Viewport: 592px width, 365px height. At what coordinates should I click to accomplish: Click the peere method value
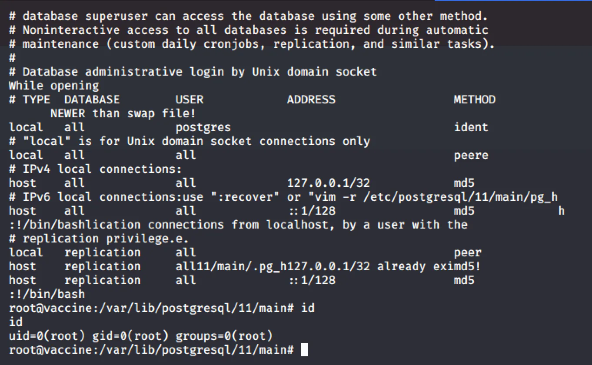tap(471, 155)
